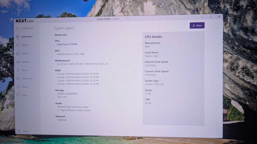The width and height of the screenshot is (257, 144).
Task: Select the last Corsair CMW16GX4M2Z3600C18 RAM entry
Action: coord(78,84)
